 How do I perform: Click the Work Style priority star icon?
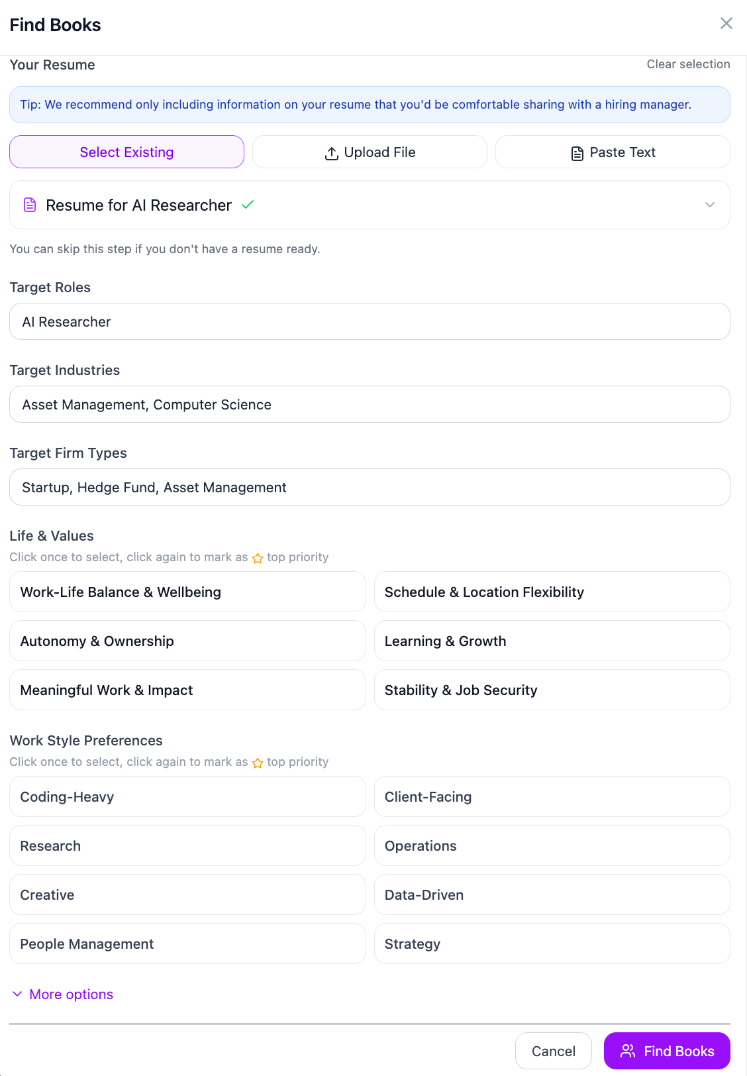[x=258, y=763]
